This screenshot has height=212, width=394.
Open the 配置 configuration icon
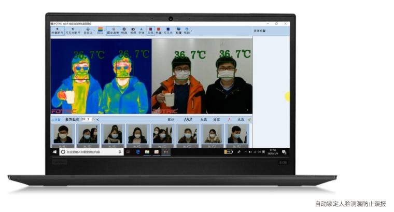pos(178,31)
